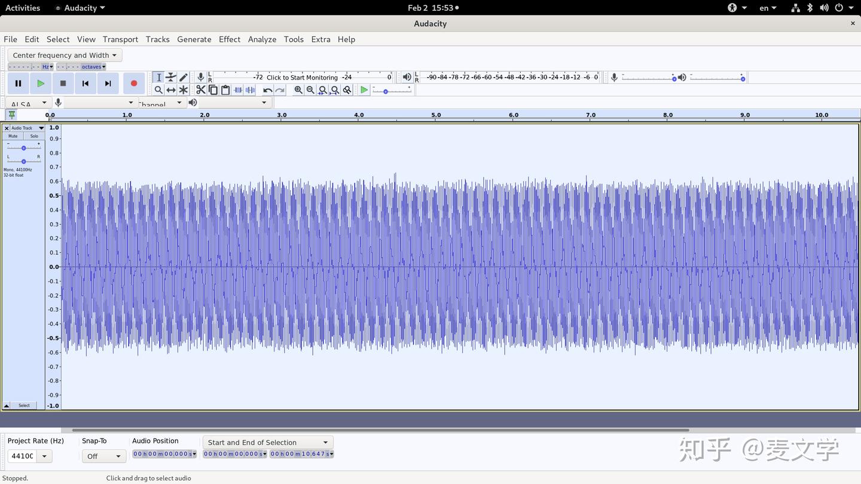The width and height of the screenshot is (861, 484).
Task: Open Center frequency and Width dropdown
Action: [65, 55]
